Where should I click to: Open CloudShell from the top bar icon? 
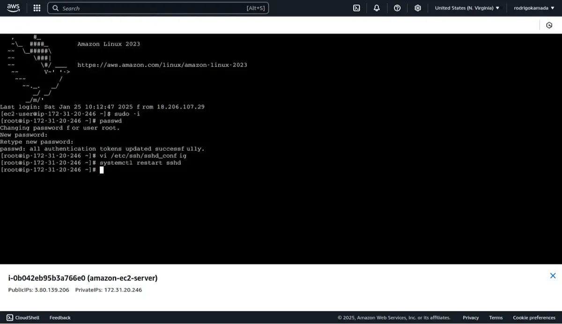(356, 8)
